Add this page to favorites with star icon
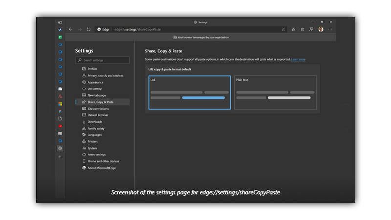Screen dimensions: 391x220 click(283, 29)
